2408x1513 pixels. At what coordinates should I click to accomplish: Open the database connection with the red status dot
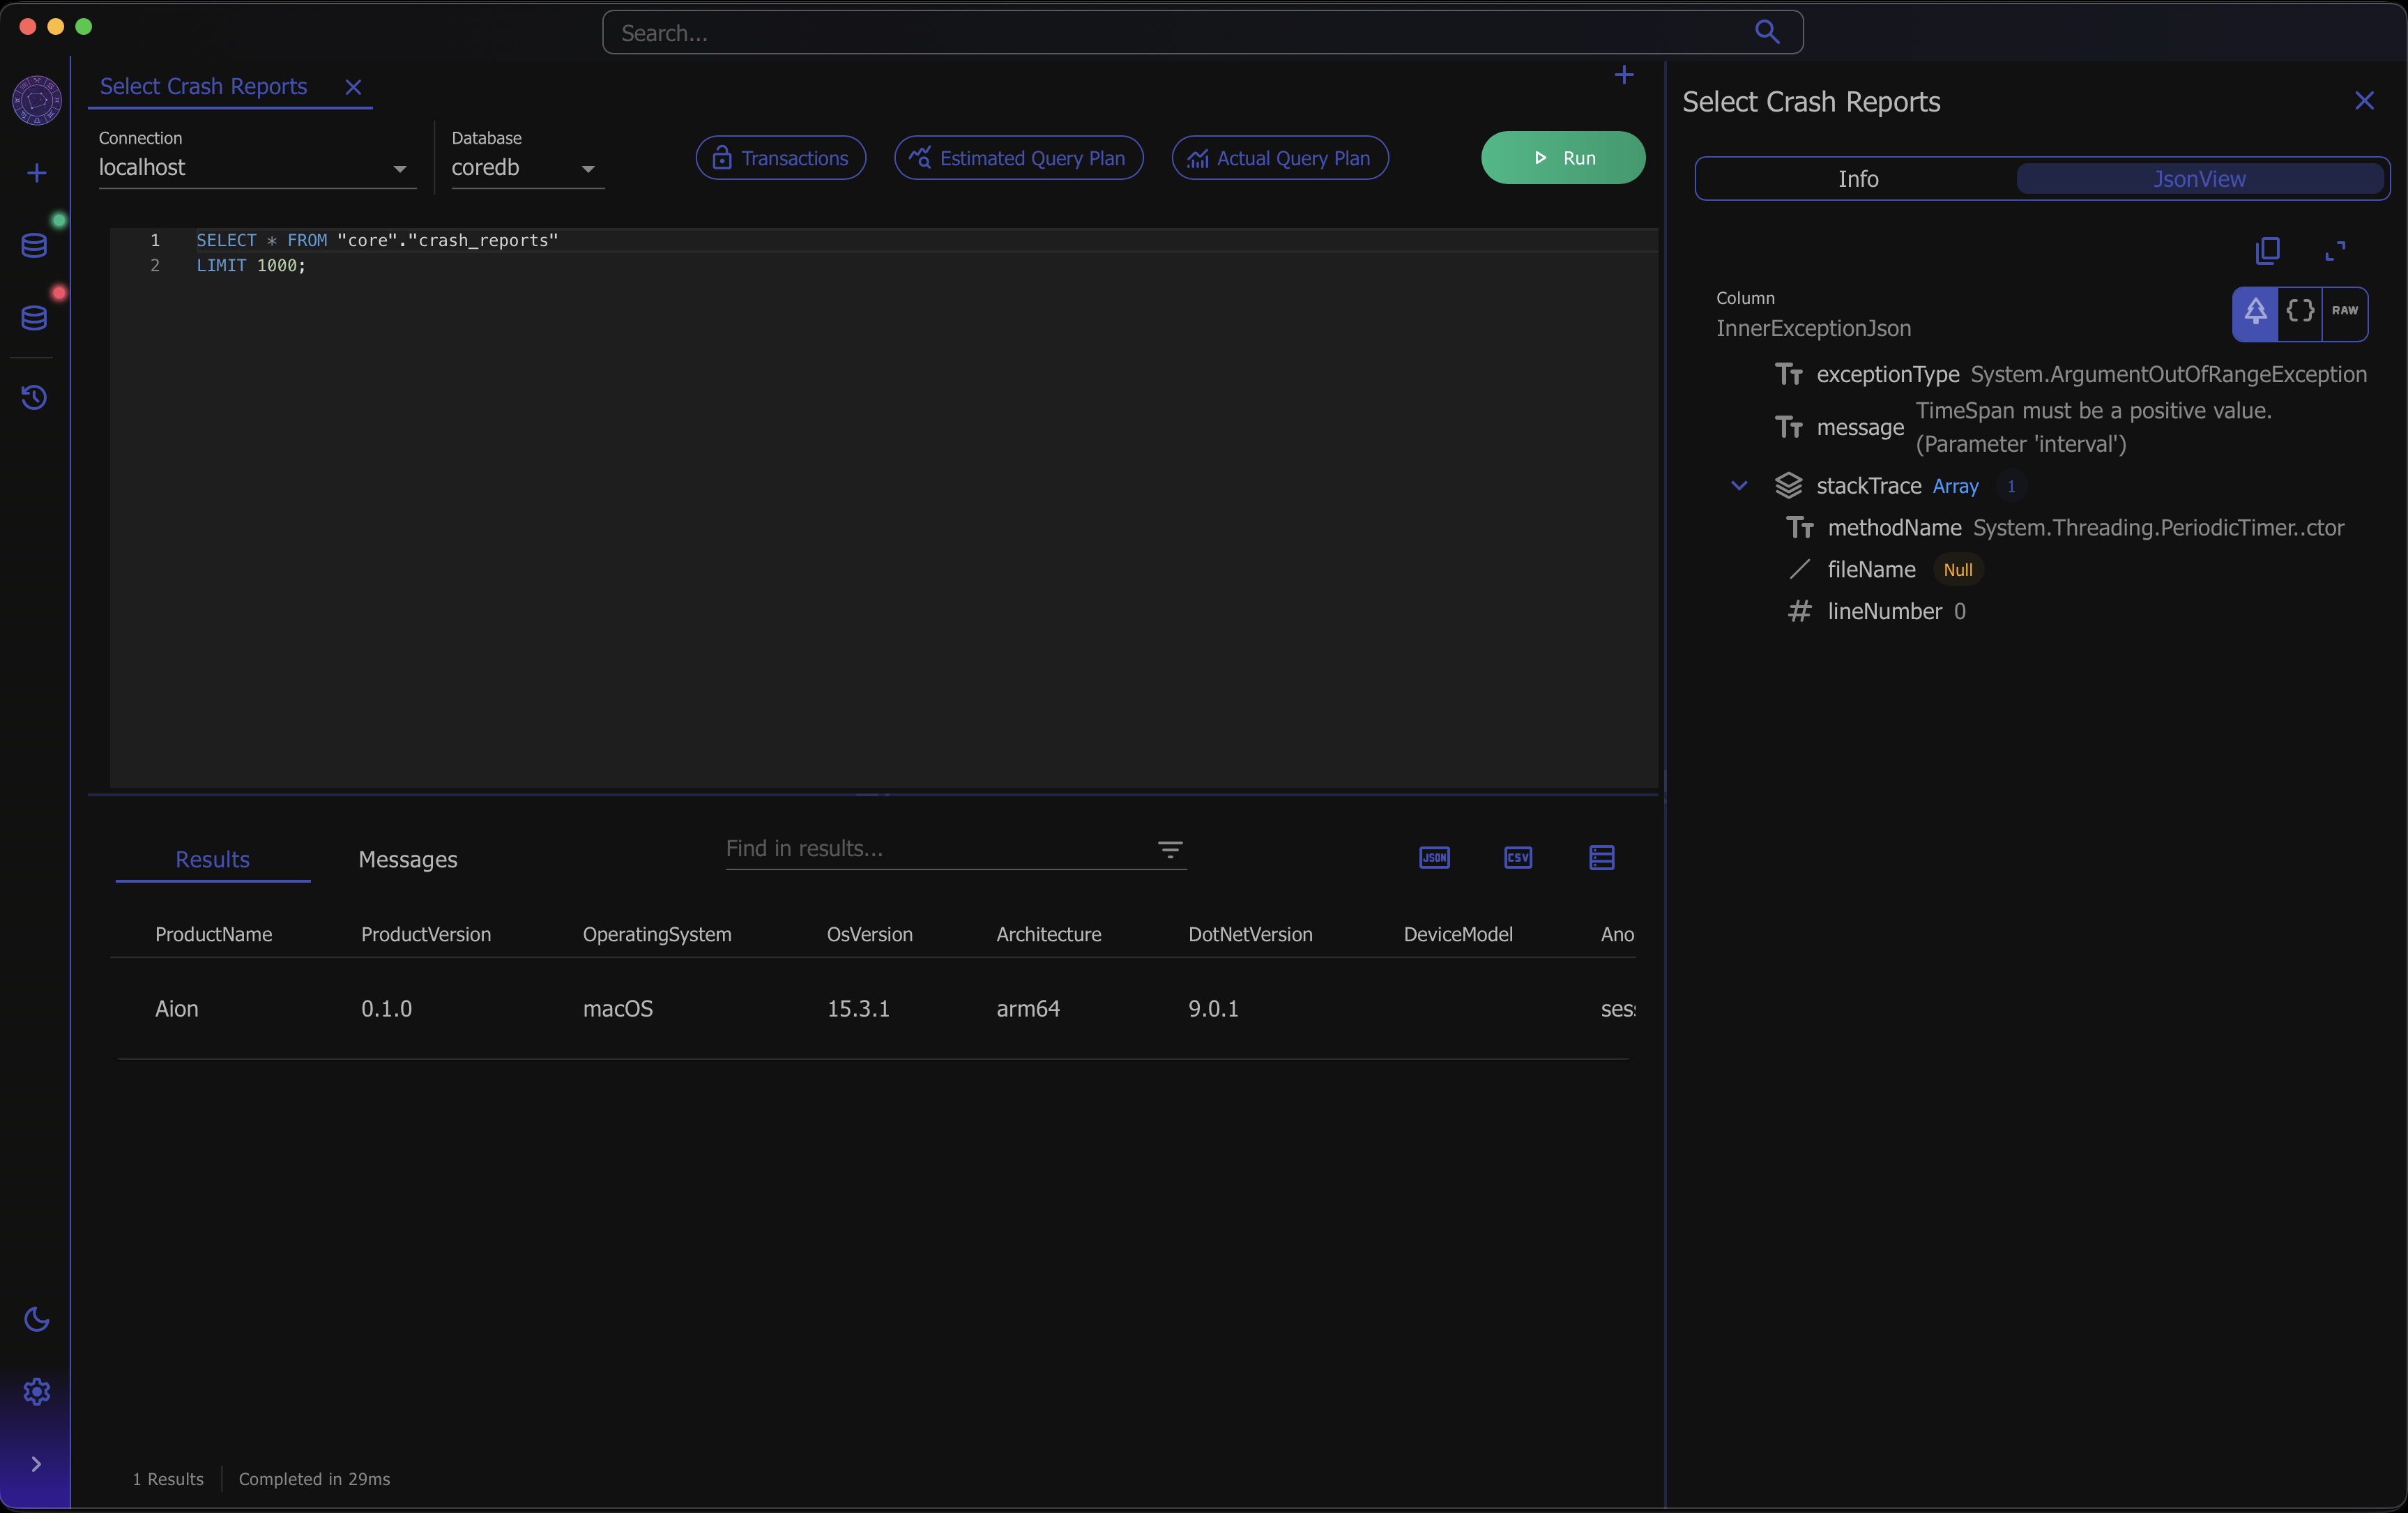tap(35, 318)
